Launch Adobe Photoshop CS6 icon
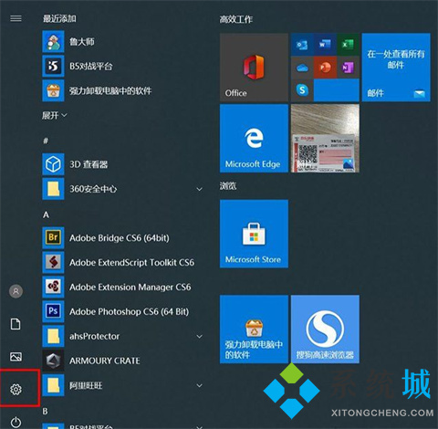Viewport: 438px width, 429px height. pyautogui.click(x=53, y=311)
